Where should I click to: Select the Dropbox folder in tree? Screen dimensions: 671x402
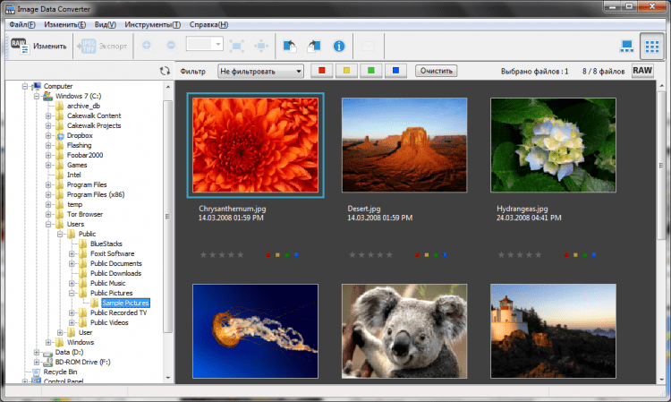pyautogui.click(x=79, y=136)
